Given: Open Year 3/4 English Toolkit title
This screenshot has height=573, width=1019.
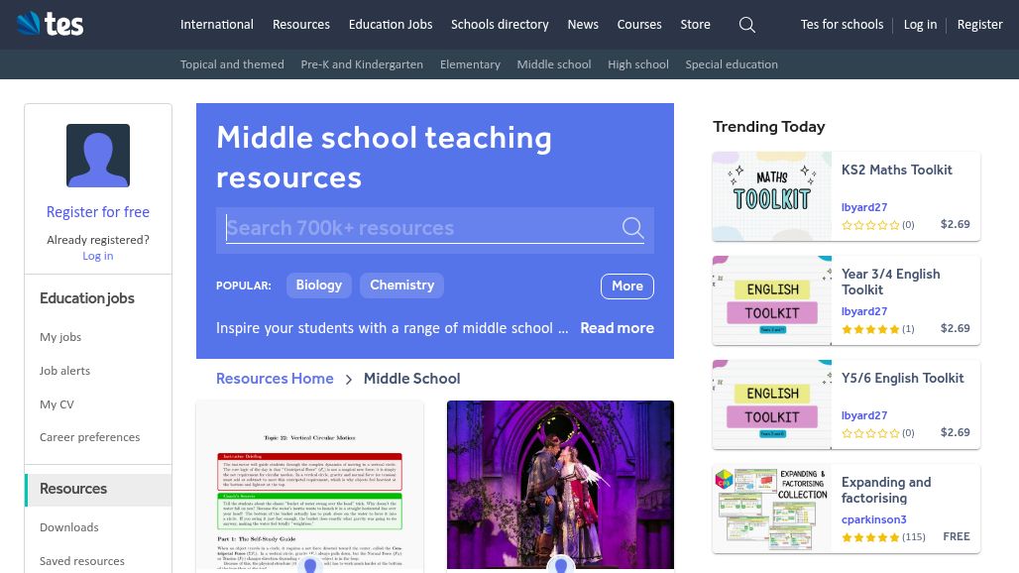Looking at the screenshot, I should coord(891,282).
